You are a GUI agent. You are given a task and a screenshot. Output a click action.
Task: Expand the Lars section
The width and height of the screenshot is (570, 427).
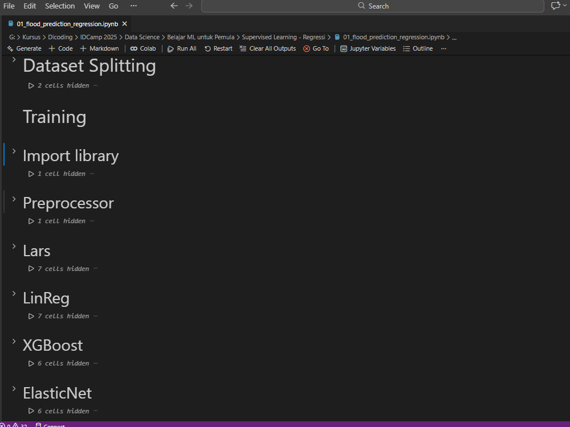point(14,246)
